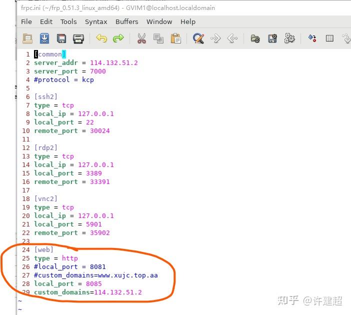Click '#custom_domains=www.xujc.top.aa' line
This screenshot has width=351, height=315.
tap(96, 275)
